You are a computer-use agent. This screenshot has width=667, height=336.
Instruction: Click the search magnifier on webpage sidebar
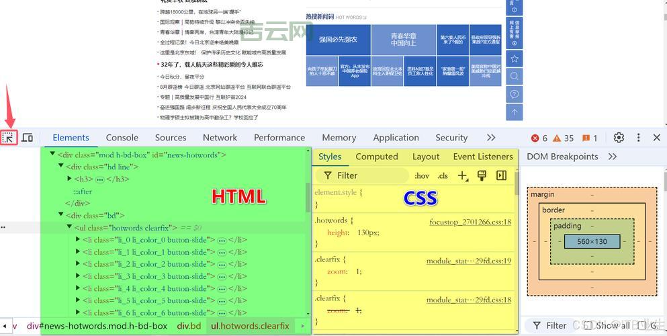pos(515,76)
